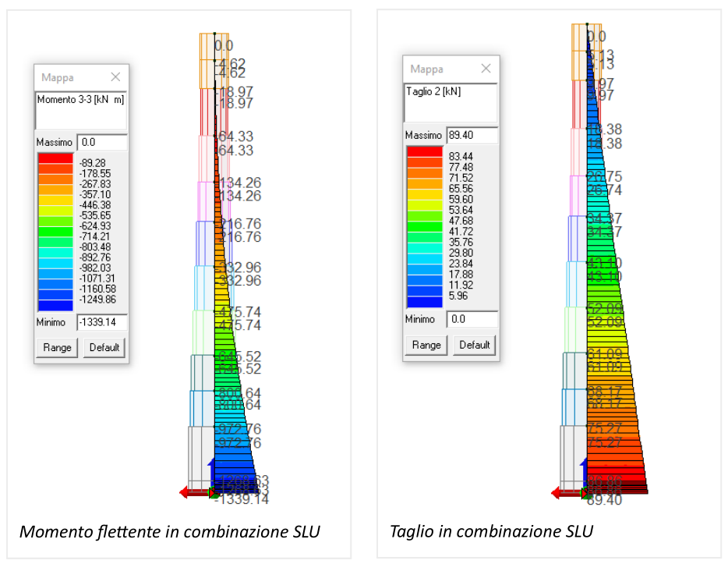This screenshot has width=728, height=564.
Task: Click the -1339.14 label at moment diagram base
Action: pos(242,500)
